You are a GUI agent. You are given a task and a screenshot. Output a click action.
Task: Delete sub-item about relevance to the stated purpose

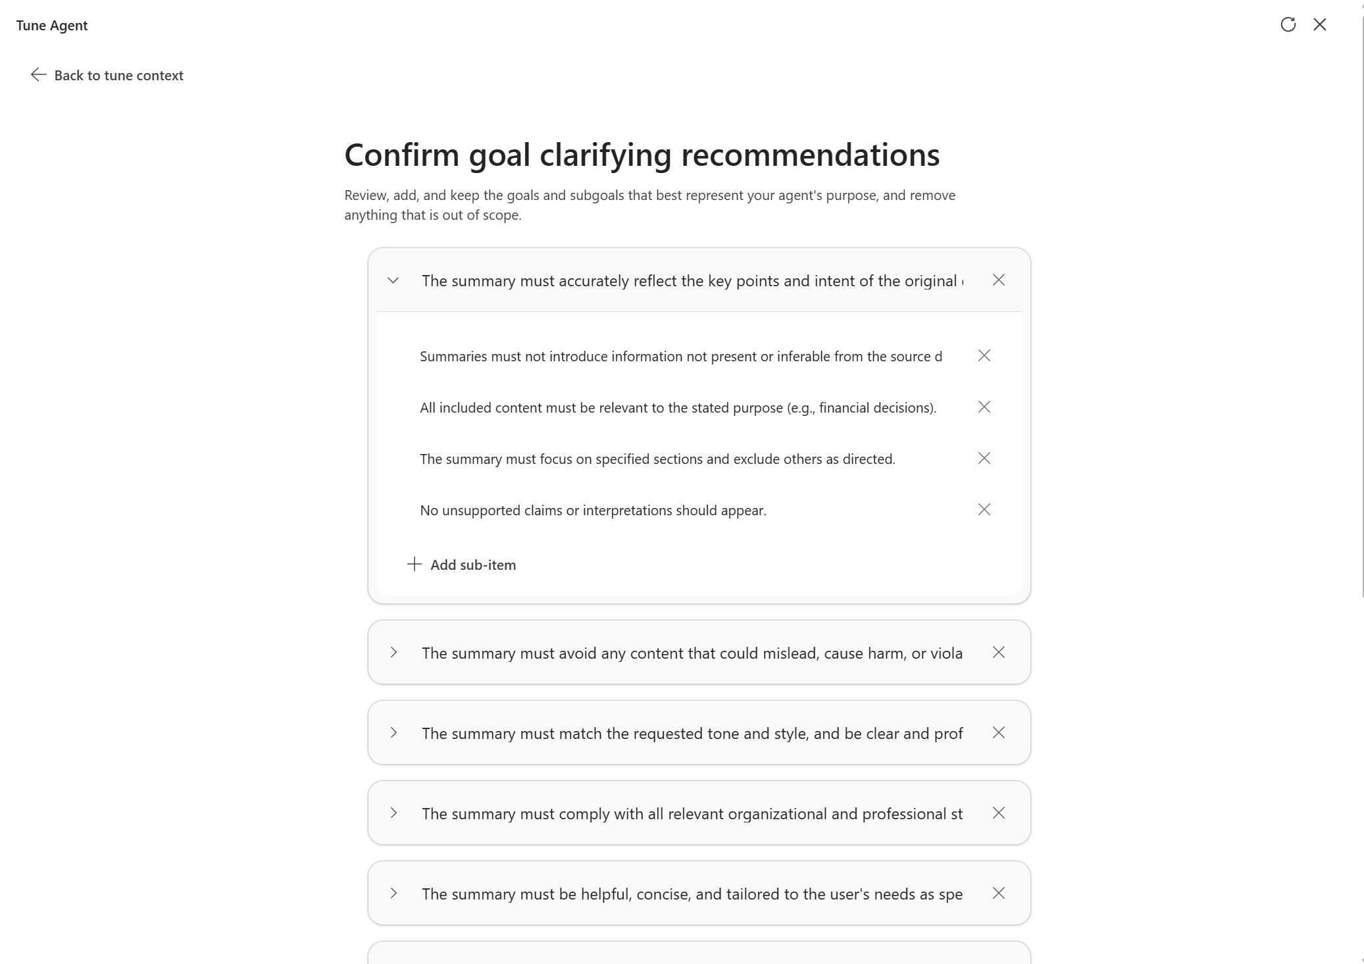tap(984, 407)
